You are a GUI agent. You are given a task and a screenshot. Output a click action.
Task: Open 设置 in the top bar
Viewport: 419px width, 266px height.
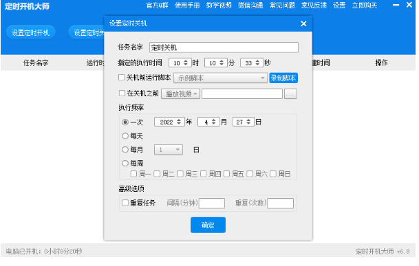coord(339,5)
